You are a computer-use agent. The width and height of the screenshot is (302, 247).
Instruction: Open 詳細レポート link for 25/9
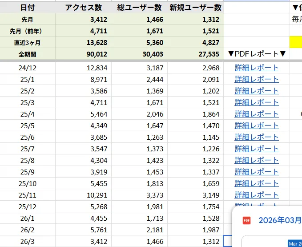(257, 172)
